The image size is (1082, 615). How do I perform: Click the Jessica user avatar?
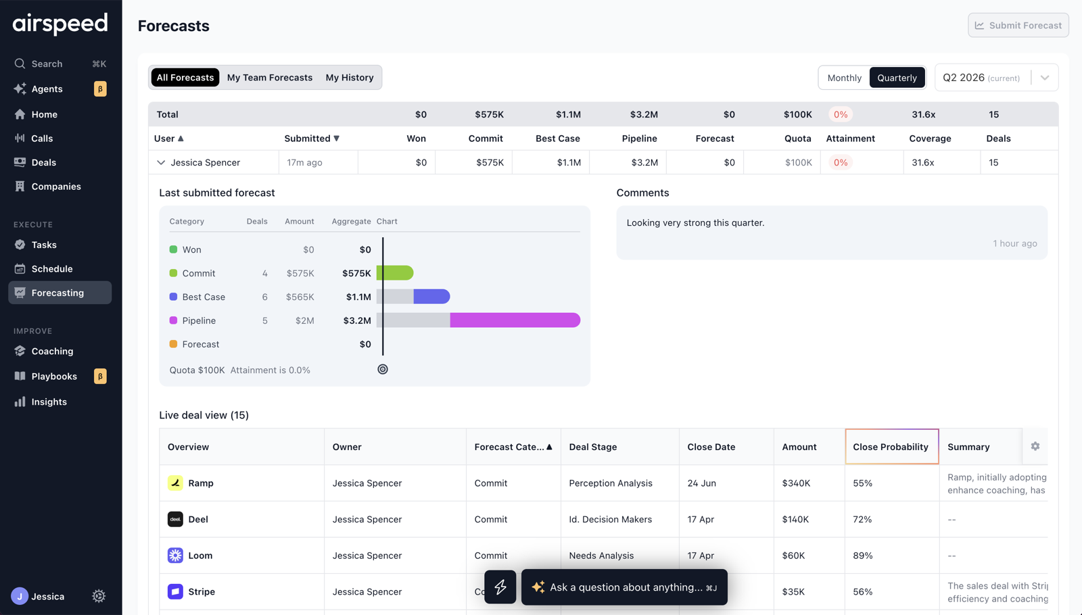[x=20, y=596]
